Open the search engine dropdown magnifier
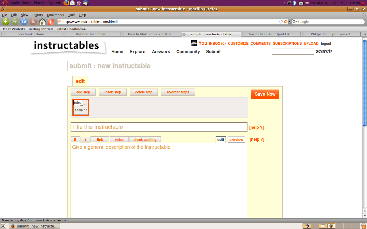This screenshot has height=229, width=367. [295, 22]
